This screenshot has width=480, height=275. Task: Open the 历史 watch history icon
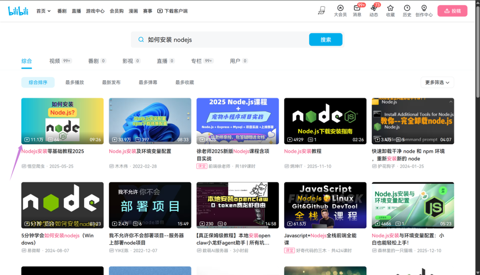(407, 8)
